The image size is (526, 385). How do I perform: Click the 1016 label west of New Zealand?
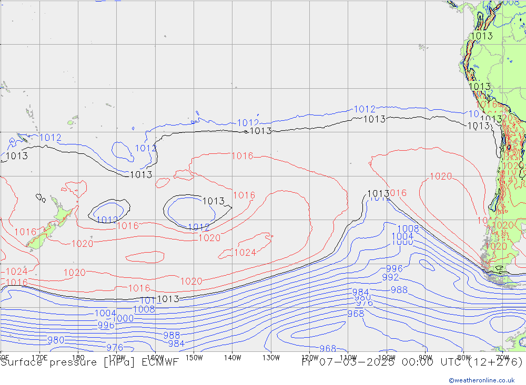[x=25, y=232]
